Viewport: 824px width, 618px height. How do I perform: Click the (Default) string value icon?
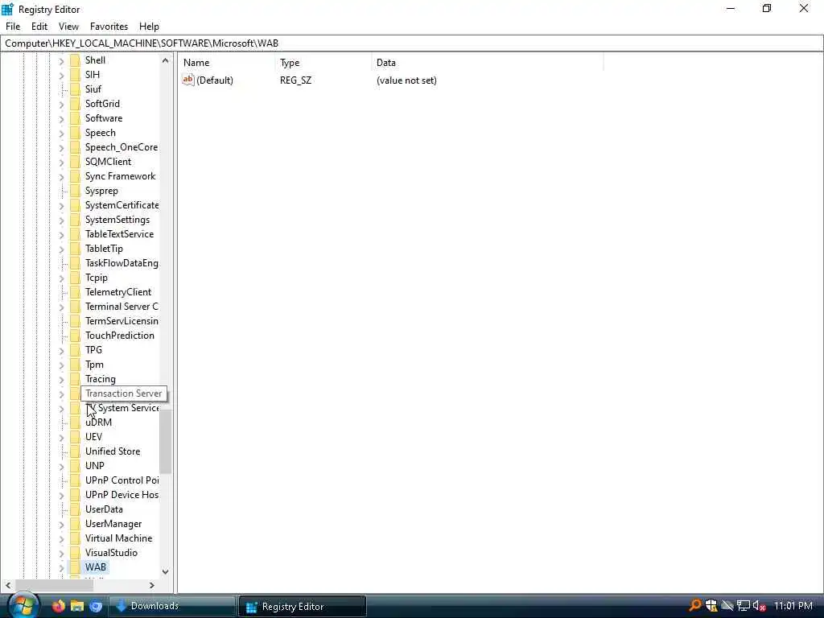(x=188, y=80)
